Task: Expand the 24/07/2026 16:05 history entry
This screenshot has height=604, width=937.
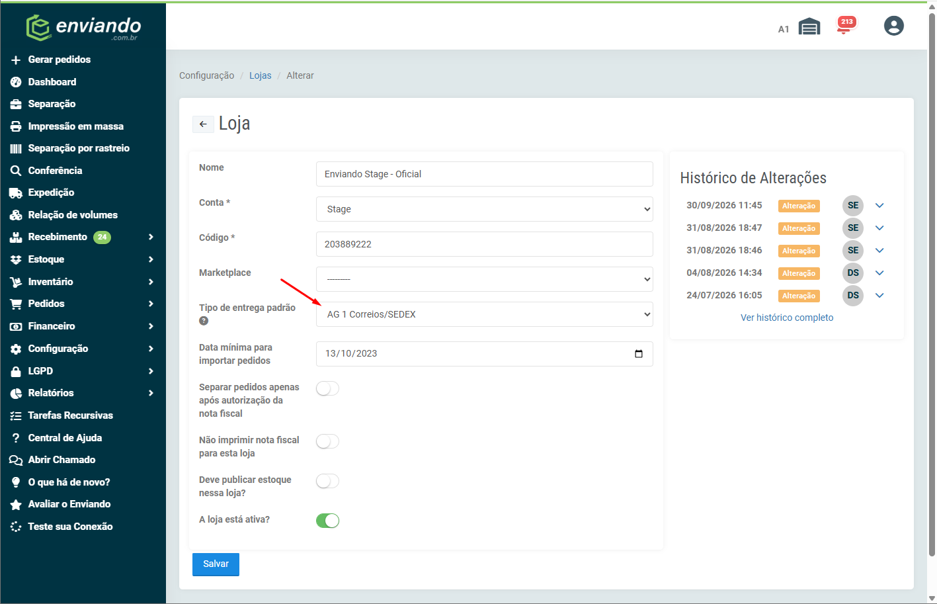Action: coord(879,296)
